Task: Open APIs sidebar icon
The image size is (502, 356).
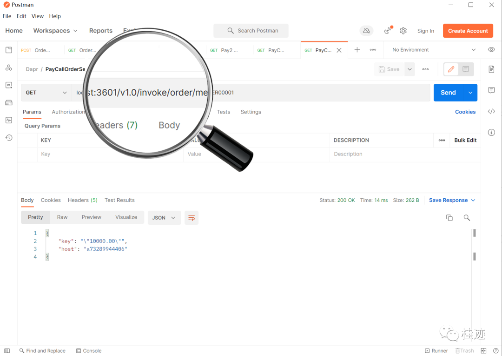Action: point(9,67)
